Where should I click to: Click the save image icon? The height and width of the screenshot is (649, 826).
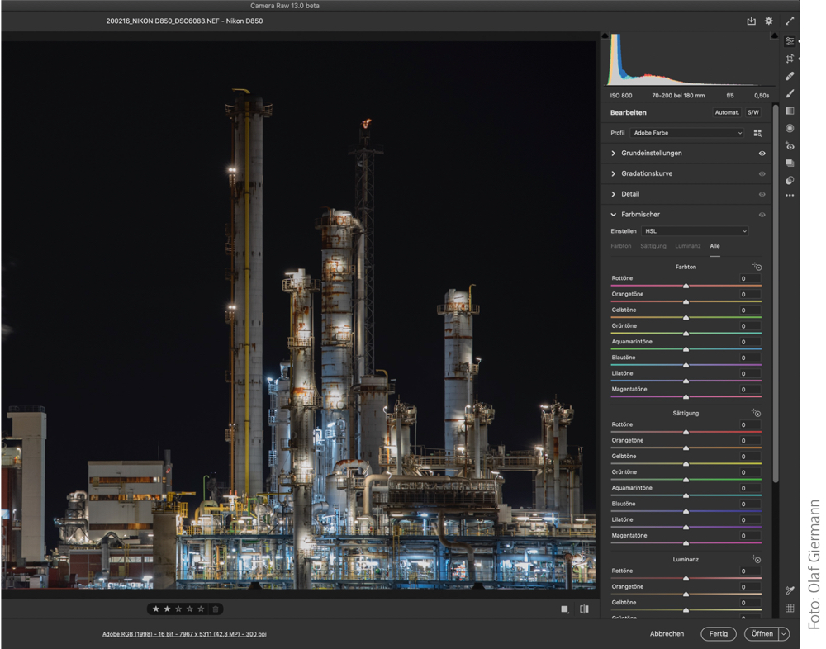[751, 21]
